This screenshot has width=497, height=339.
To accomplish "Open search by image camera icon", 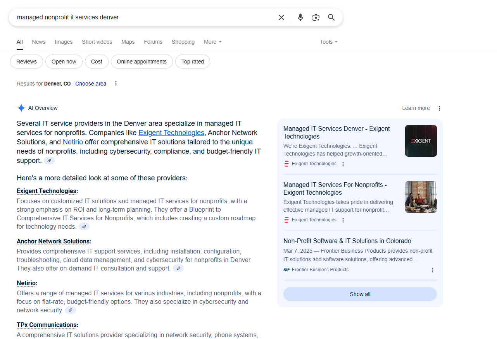I will pyautogui.click(x=316, y=17).
